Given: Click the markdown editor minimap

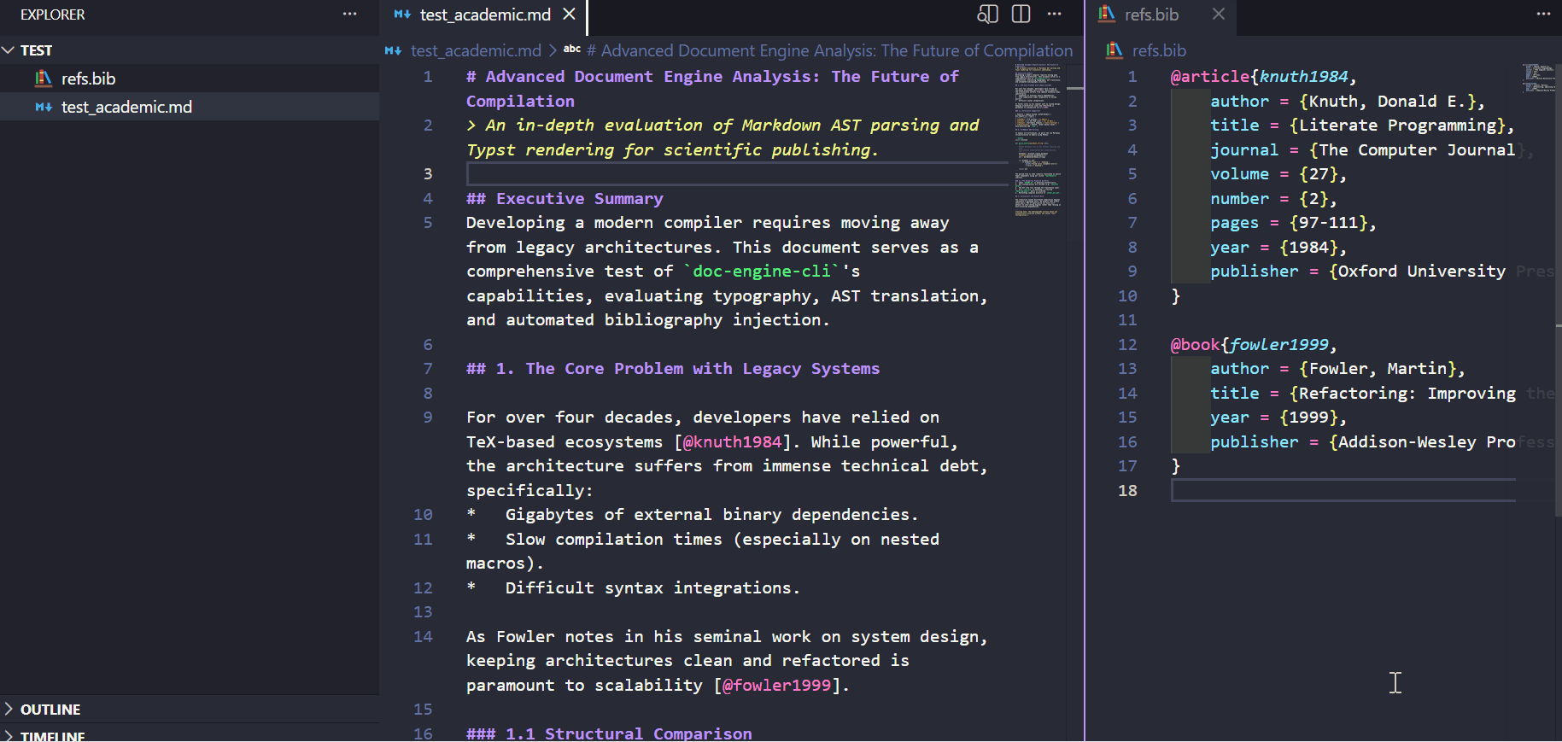Looking at the screenshot, I should (x=1038, y=139).
